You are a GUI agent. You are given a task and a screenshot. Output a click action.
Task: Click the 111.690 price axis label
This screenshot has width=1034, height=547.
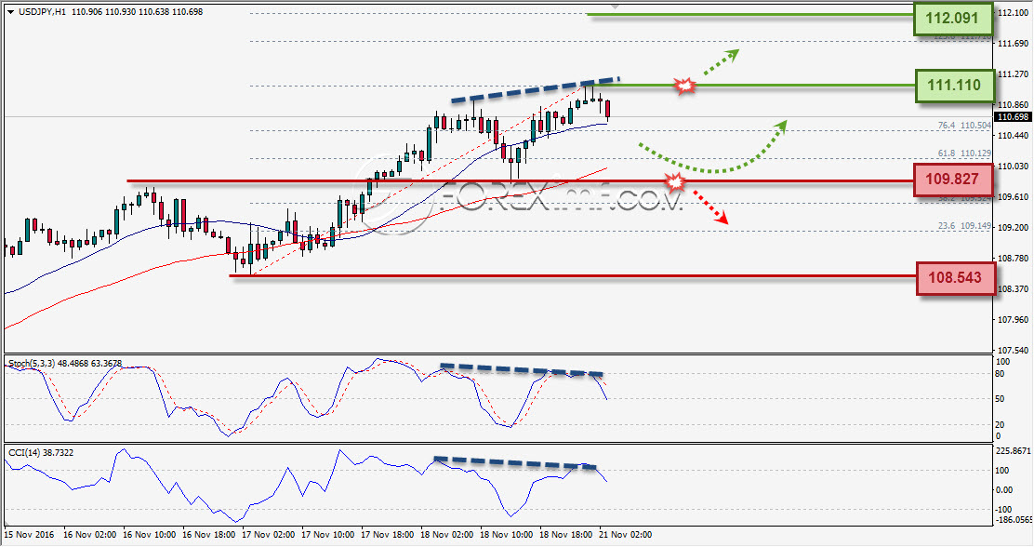1014,44
